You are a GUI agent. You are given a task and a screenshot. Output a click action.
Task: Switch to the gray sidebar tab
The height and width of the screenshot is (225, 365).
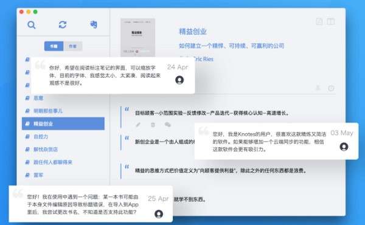pyautogui.click(x=72, y=46)
